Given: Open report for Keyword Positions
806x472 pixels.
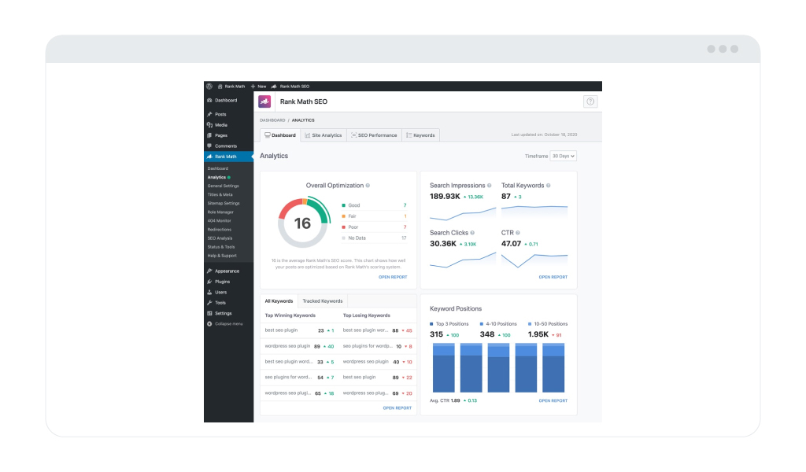Looking at the screenshot, I should [x=553, y=400].
